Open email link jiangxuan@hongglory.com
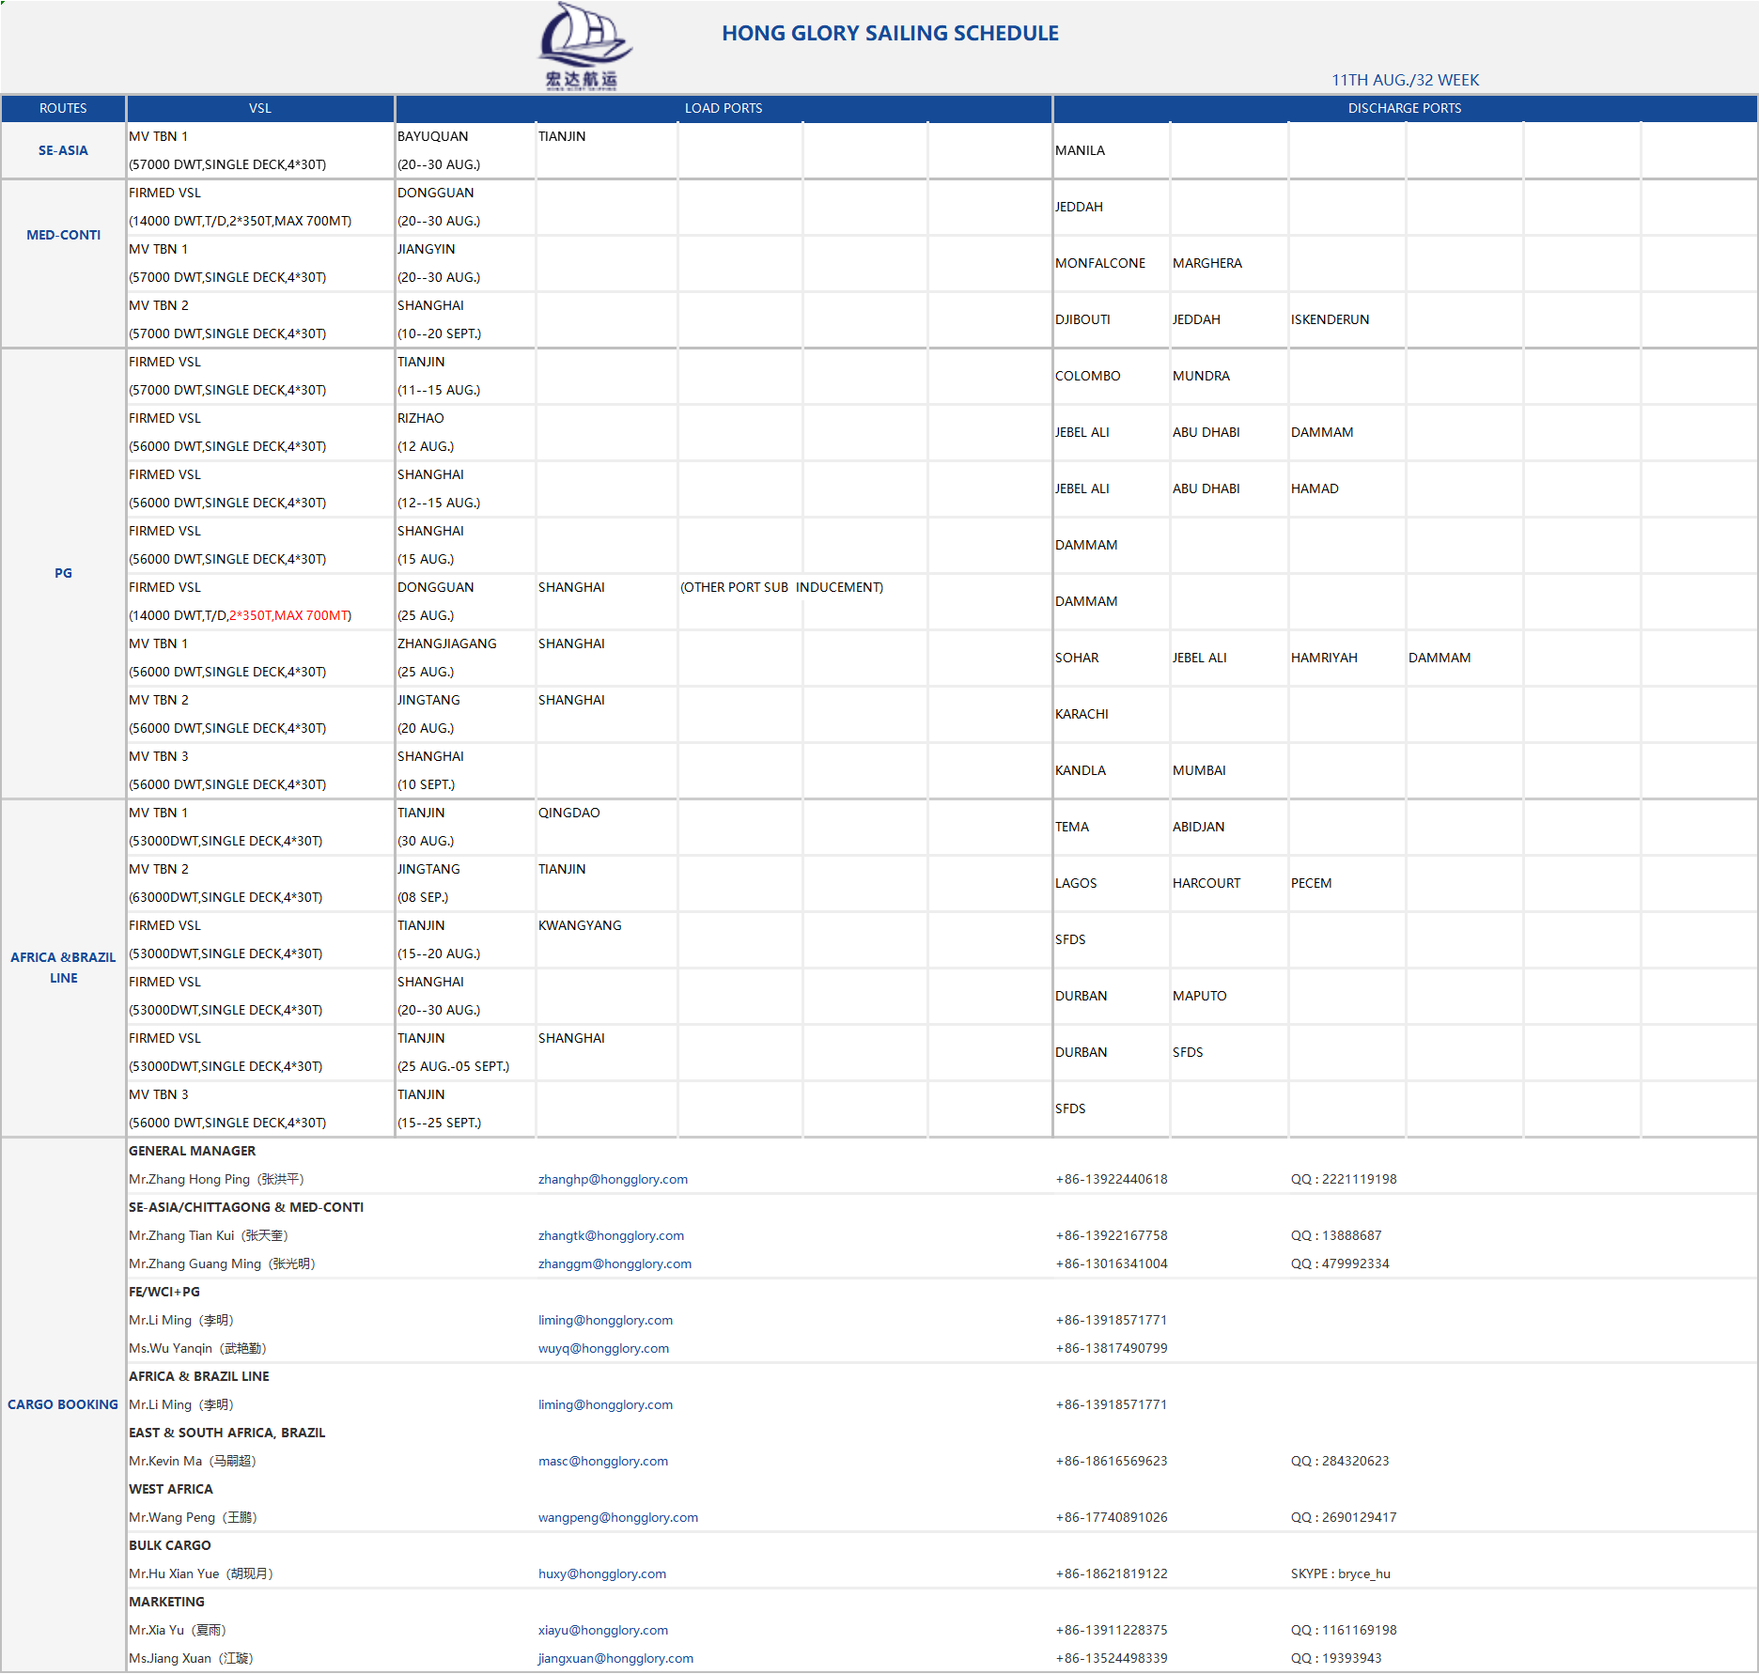 tap(615, 1658)
